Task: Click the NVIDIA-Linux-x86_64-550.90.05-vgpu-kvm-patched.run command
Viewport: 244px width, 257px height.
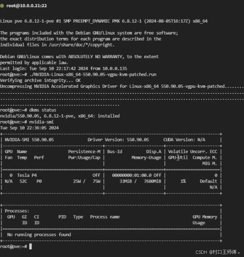Action: (x=93, y=75)
